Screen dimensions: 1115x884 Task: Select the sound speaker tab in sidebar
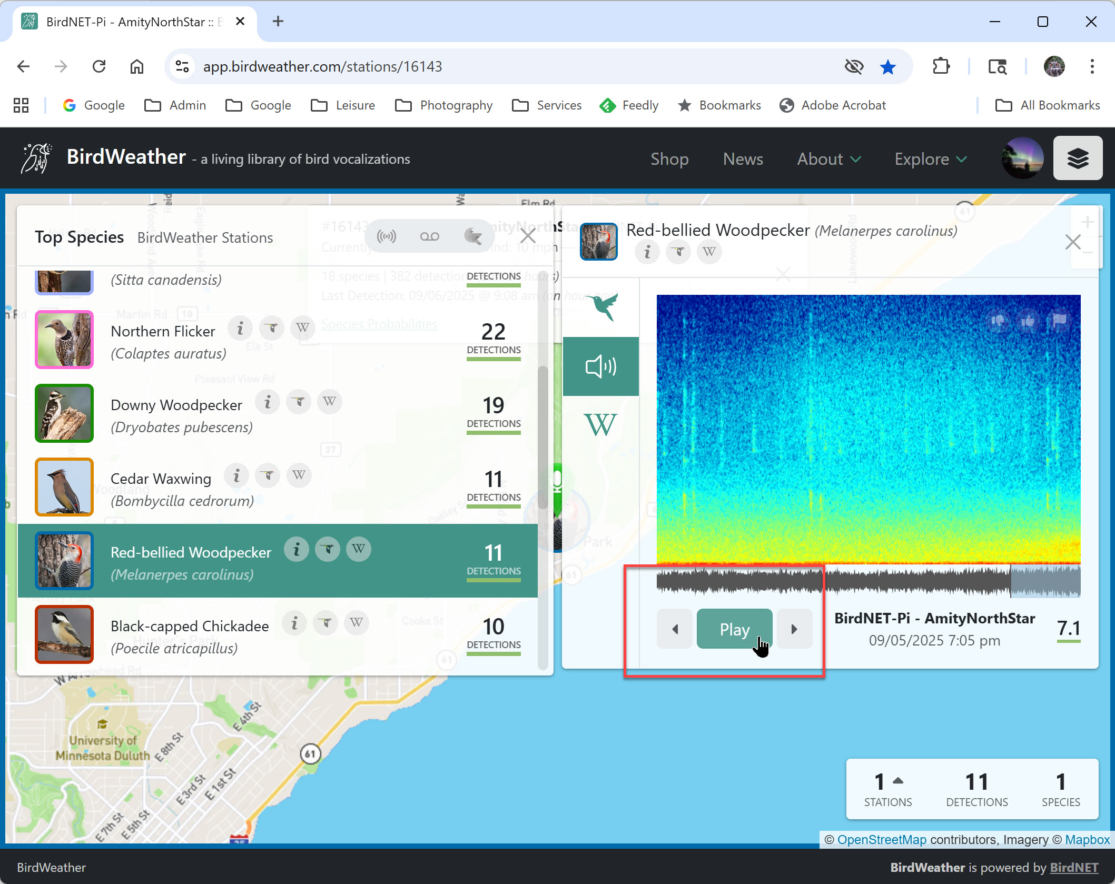click(601, 366)
